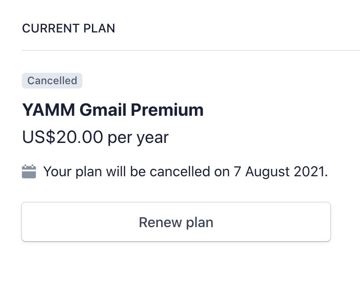Click the divider line under CURRENT PLAN
Image resolution: width=360 pixels, height=285 pixels.
[x=191, y=50]
